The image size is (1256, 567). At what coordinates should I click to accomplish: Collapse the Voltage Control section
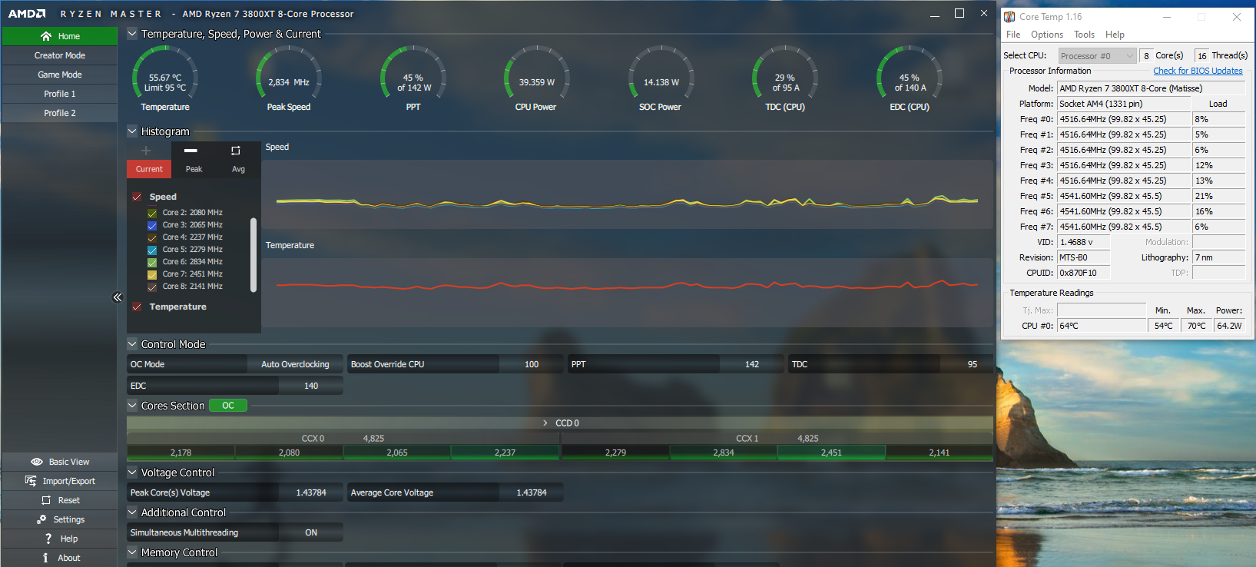(132, 472)
